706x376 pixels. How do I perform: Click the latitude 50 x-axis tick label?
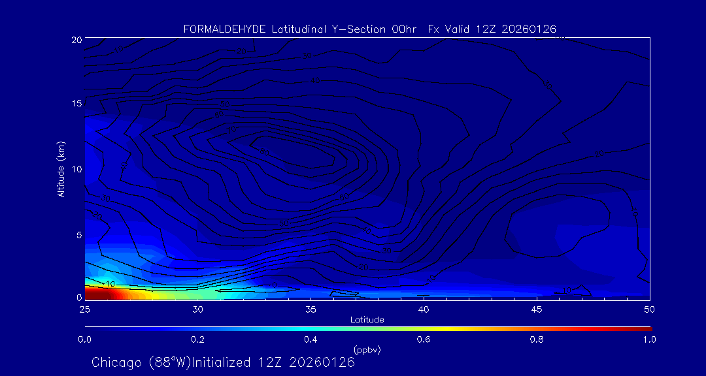pyautogui.click(x=649, y=309)
